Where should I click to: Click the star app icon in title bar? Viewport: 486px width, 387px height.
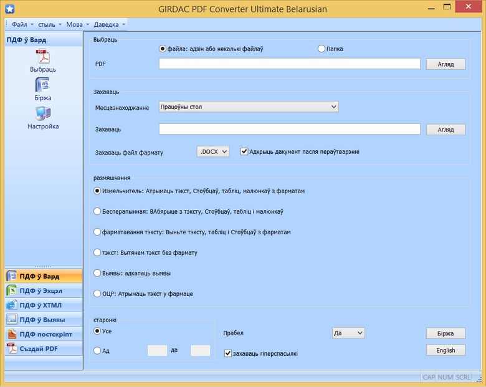(x=10, y=9)
